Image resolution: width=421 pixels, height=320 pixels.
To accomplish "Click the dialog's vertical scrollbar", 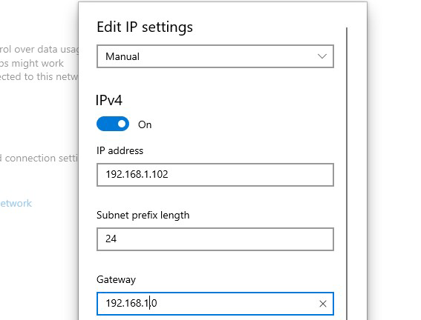I will point(347,173).
